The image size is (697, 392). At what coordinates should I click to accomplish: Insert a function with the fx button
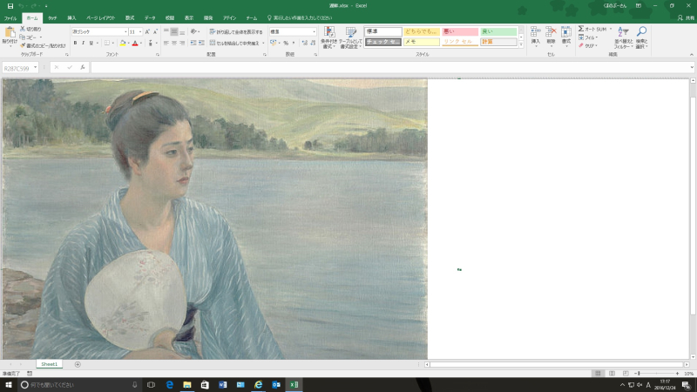[83, 68]
